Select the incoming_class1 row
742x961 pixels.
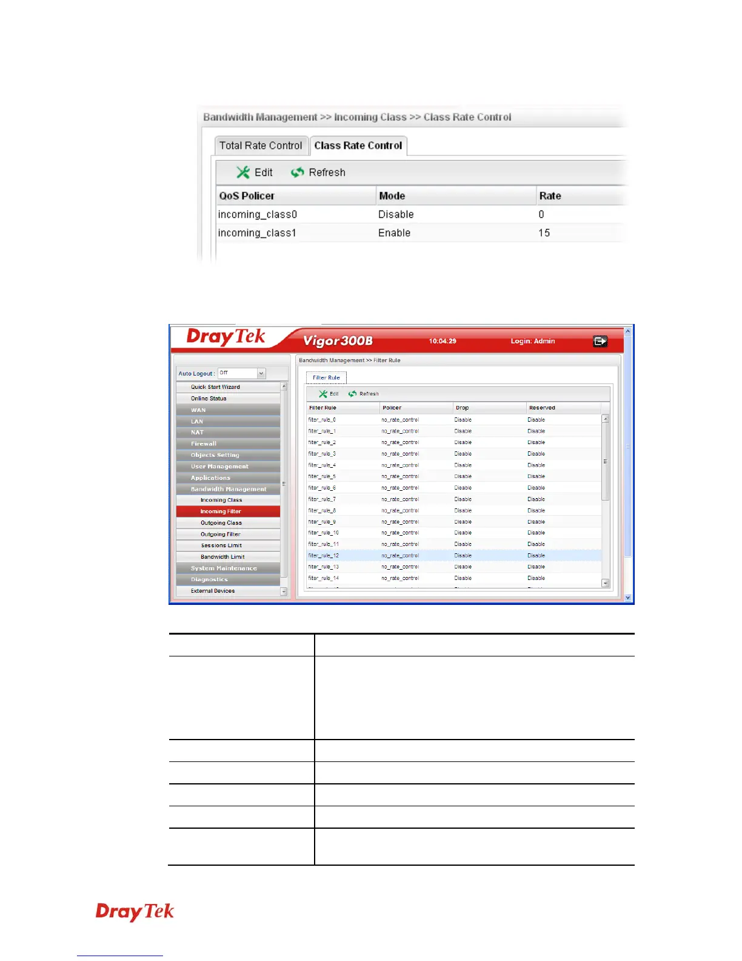(x=421, y=233)
